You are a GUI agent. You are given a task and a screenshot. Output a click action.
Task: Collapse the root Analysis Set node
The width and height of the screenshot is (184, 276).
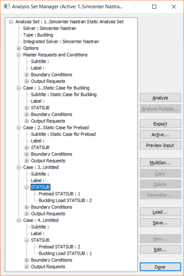click(11, 22)
